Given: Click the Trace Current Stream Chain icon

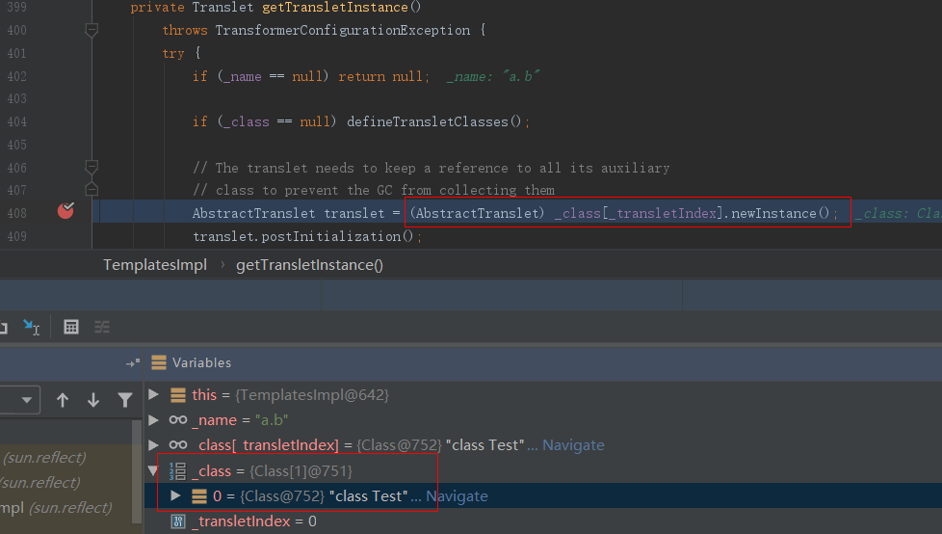Looking at the screenshot, I should (x=102, y=327).
